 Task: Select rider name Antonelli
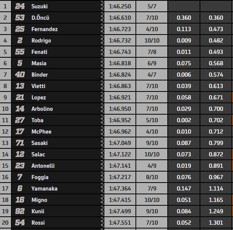point(42,166)
